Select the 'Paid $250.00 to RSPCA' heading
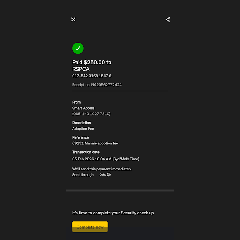The width and height of the screenshot is (240, 240). pos(92,66)
